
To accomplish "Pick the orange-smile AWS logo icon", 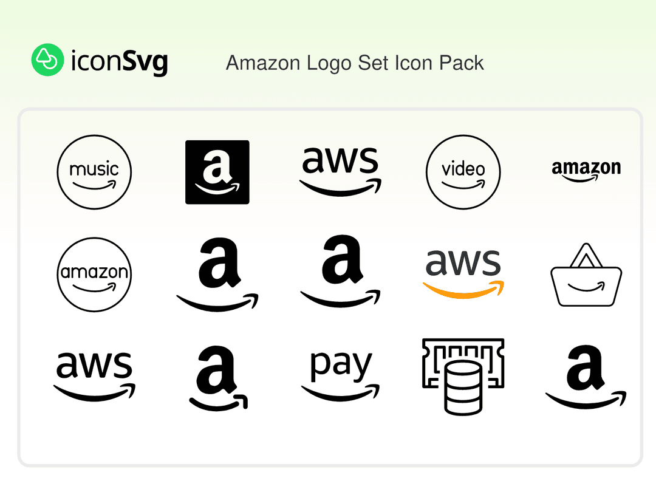I will coord(463,273).
